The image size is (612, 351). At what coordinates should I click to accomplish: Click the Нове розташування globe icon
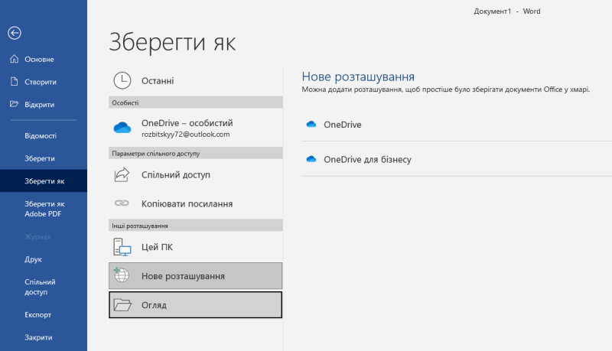(122, 276)
